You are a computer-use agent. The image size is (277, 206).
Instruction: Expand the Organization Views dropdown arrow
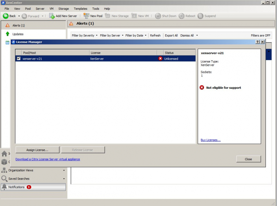pyautogui.click(x=64, y=170)
